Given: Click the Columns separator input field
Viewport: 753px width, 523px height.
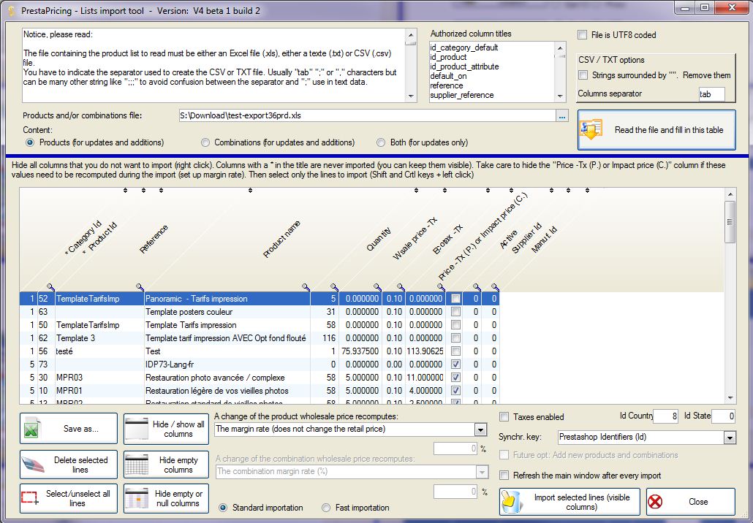Looking at the screenshot, I should [711, 94].
